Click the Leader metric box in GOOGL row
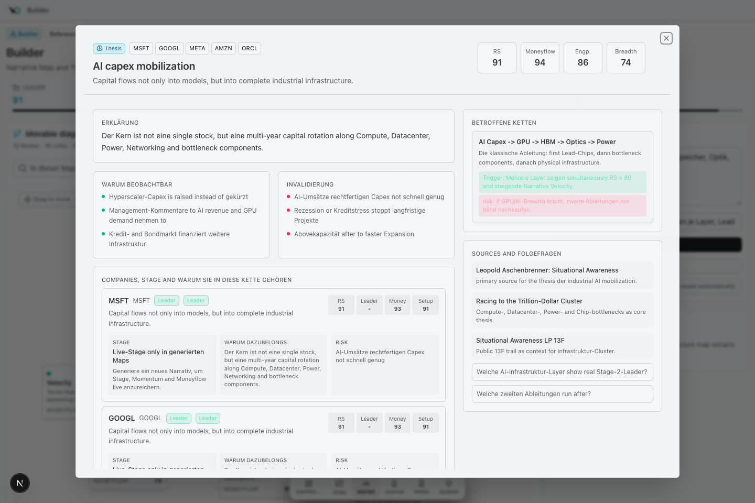The width and height of the screenshot is (755, 503). point(369,423)
